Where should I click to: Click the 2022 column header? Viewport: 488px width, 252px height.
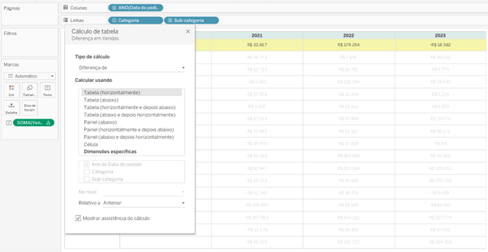[348, 36]
